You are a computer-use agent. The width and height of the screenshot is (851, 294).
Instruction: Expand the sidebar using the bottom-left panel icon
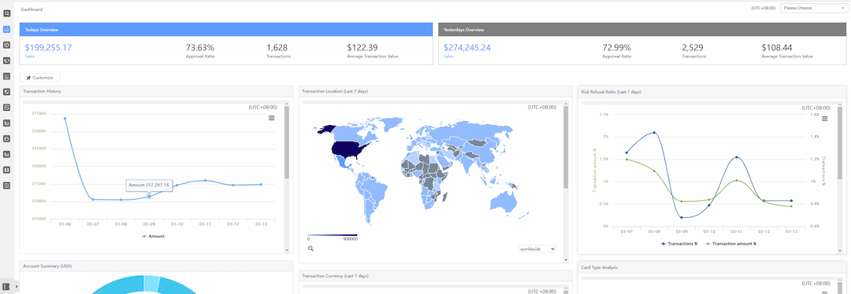tap(6, 286)
